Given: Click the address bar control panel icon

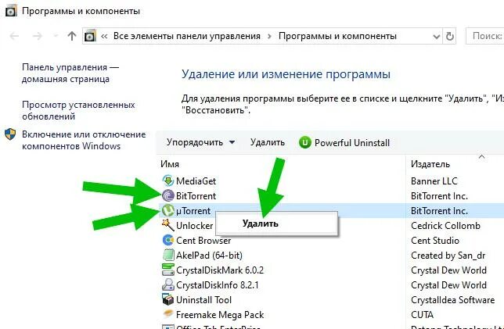Looking at the screenshot, I should point(90,36).
